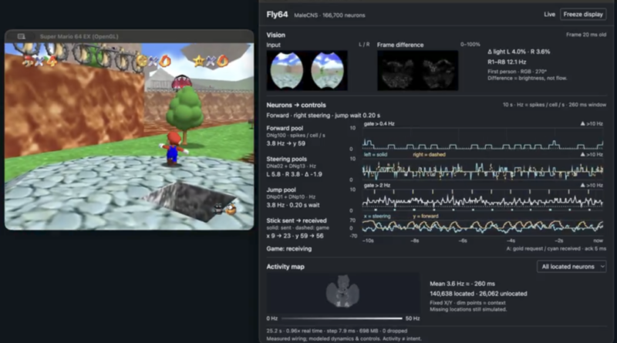Click Mario in the game view
This screenshot has width=617, height=343.
[173, 148]
